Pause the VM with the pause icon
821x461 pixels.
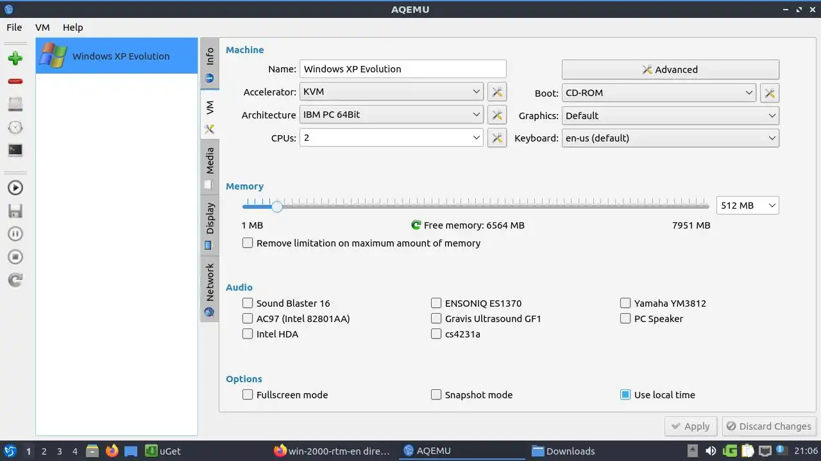15,234
